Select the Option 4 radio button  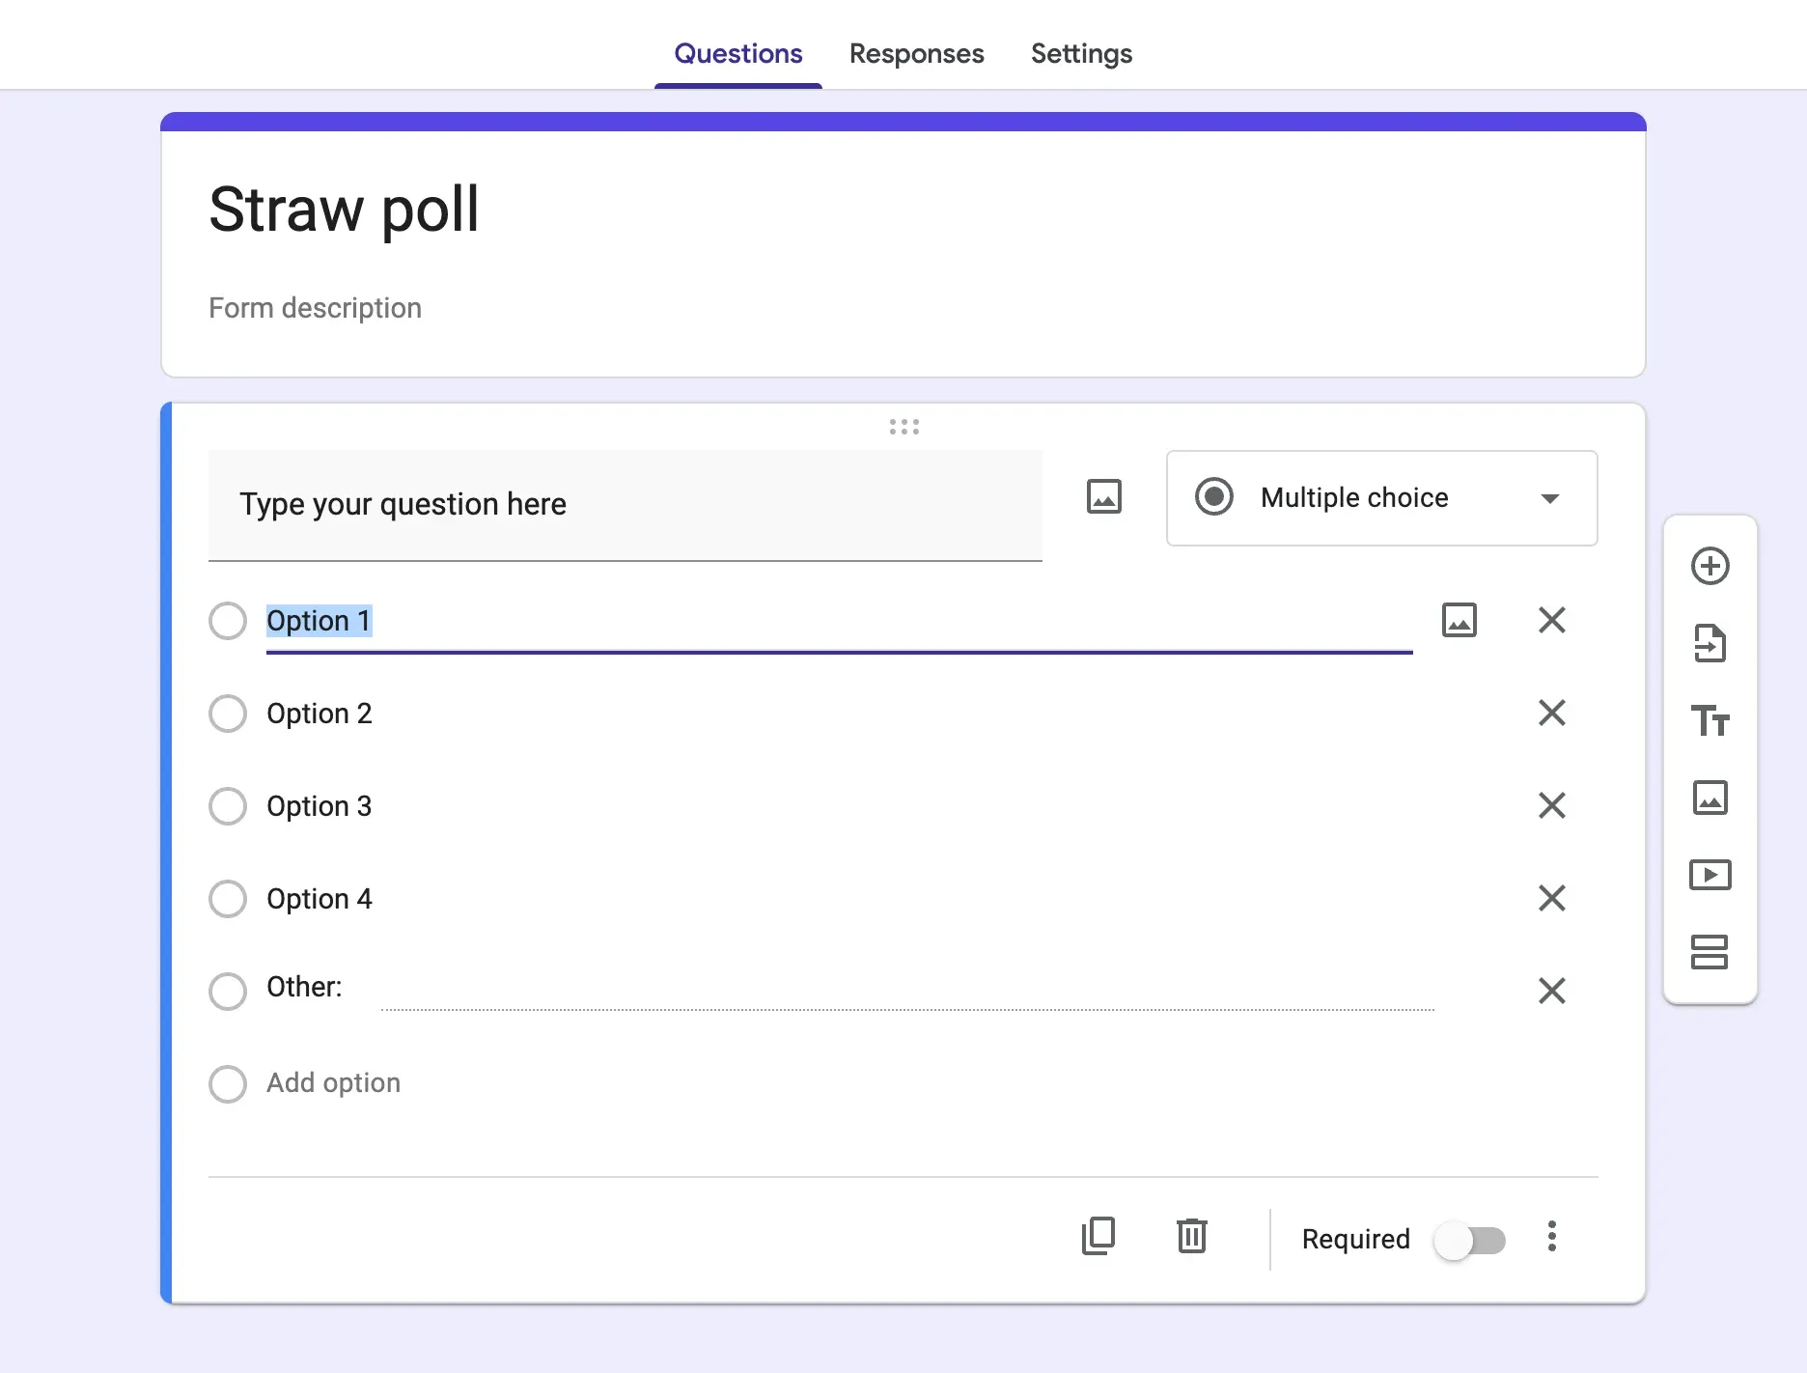(x=228, y=899)
